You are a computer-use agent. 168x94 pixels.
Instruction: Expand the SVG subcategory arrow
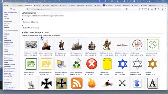pyautogui.click(x=22, y=28)
